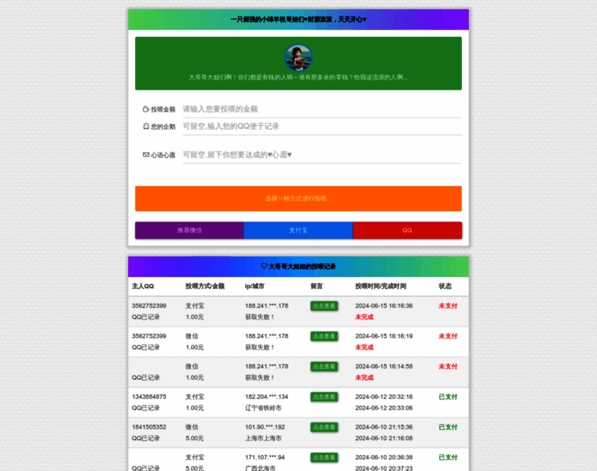Select the blue 支付宝 payment option
The width and height of the screenshot is (597, 471).
coord(298,230)
